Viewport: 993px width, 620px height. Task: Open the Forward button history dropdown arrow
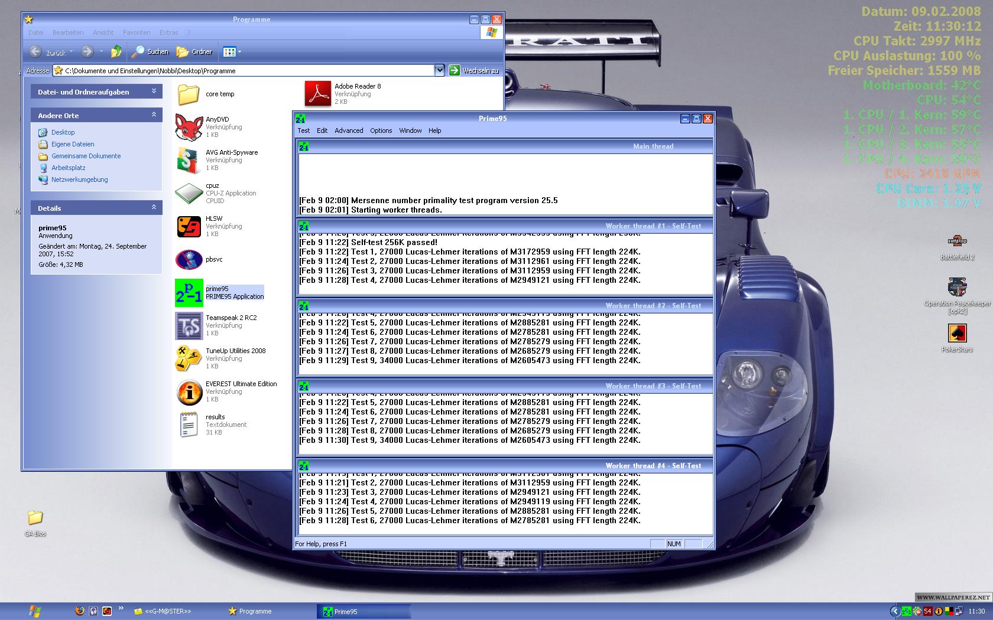point(101,52)
